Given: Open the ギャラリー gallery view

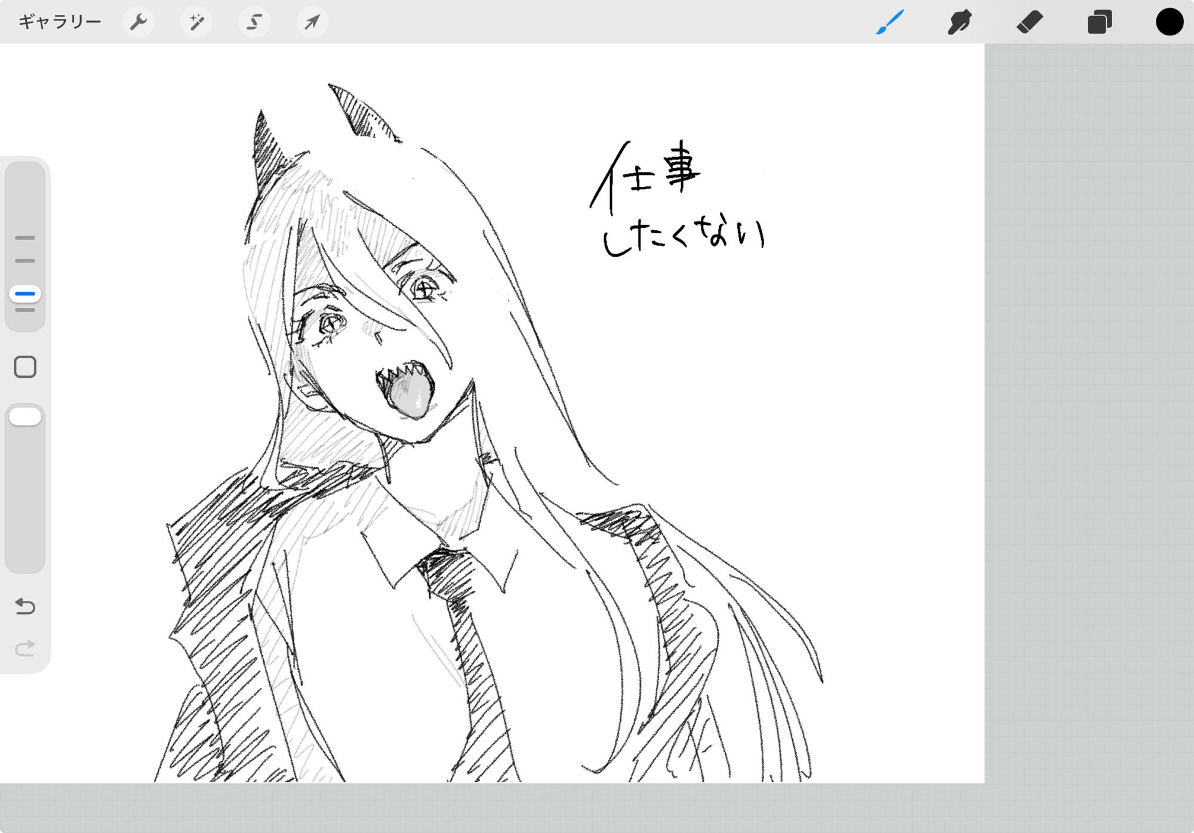Looking at the screenshot, I should pos(60,22).
